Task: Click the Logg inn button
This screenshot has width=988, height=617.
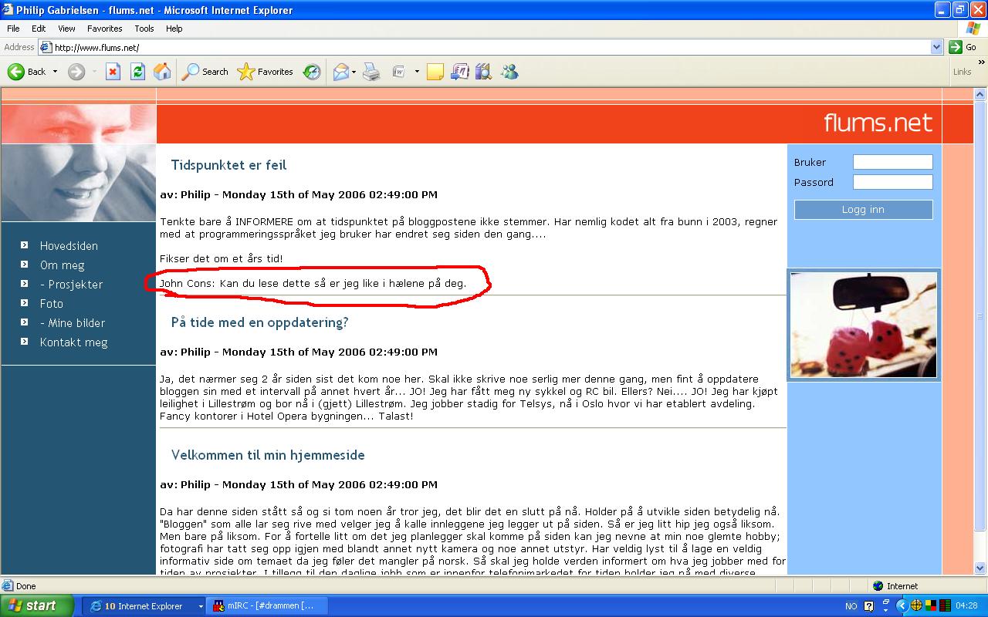Action: pos(863,210)
